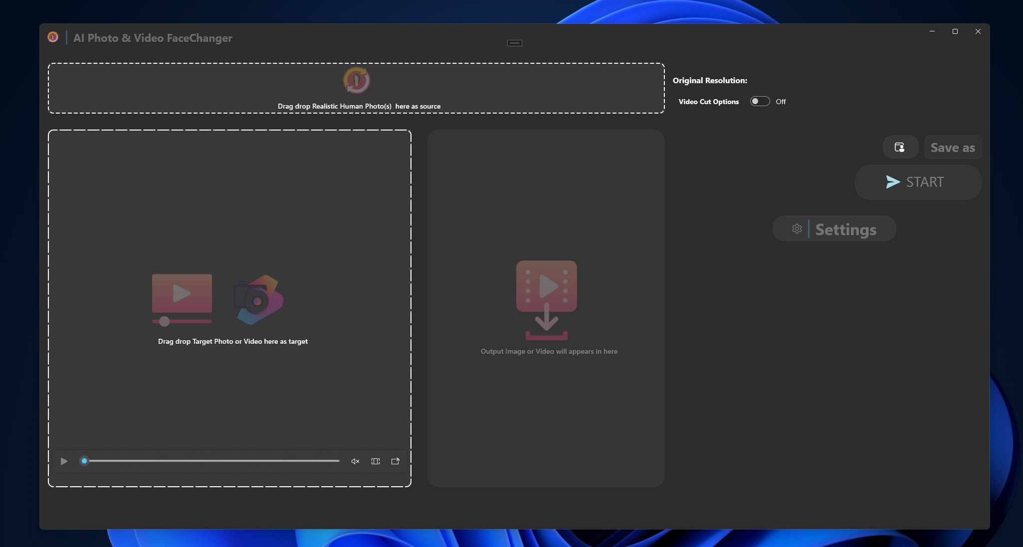Open picture-in-picture mode on the video player
This screenshot has width=1023, height=547.
[x=395, y=461]
